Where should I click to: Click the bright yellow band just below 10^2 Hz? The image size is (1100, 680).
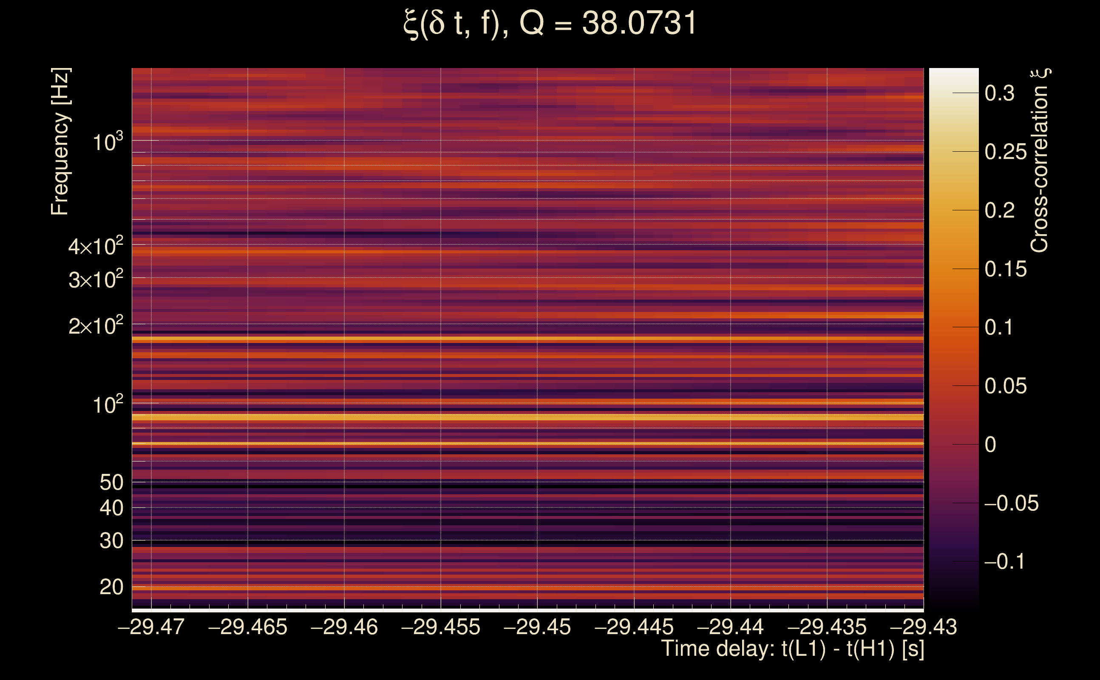[527, 417]
